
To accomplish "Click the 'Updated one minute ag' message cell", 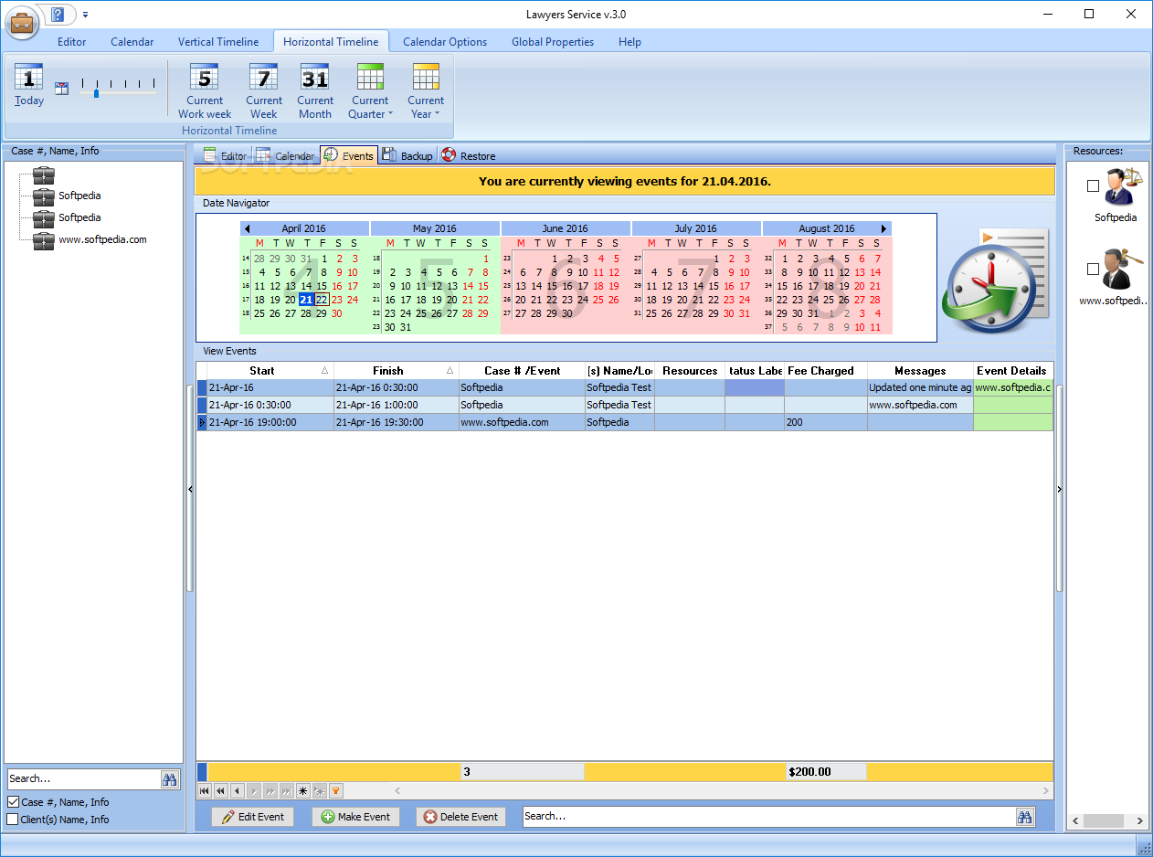I will click(920, 387).
